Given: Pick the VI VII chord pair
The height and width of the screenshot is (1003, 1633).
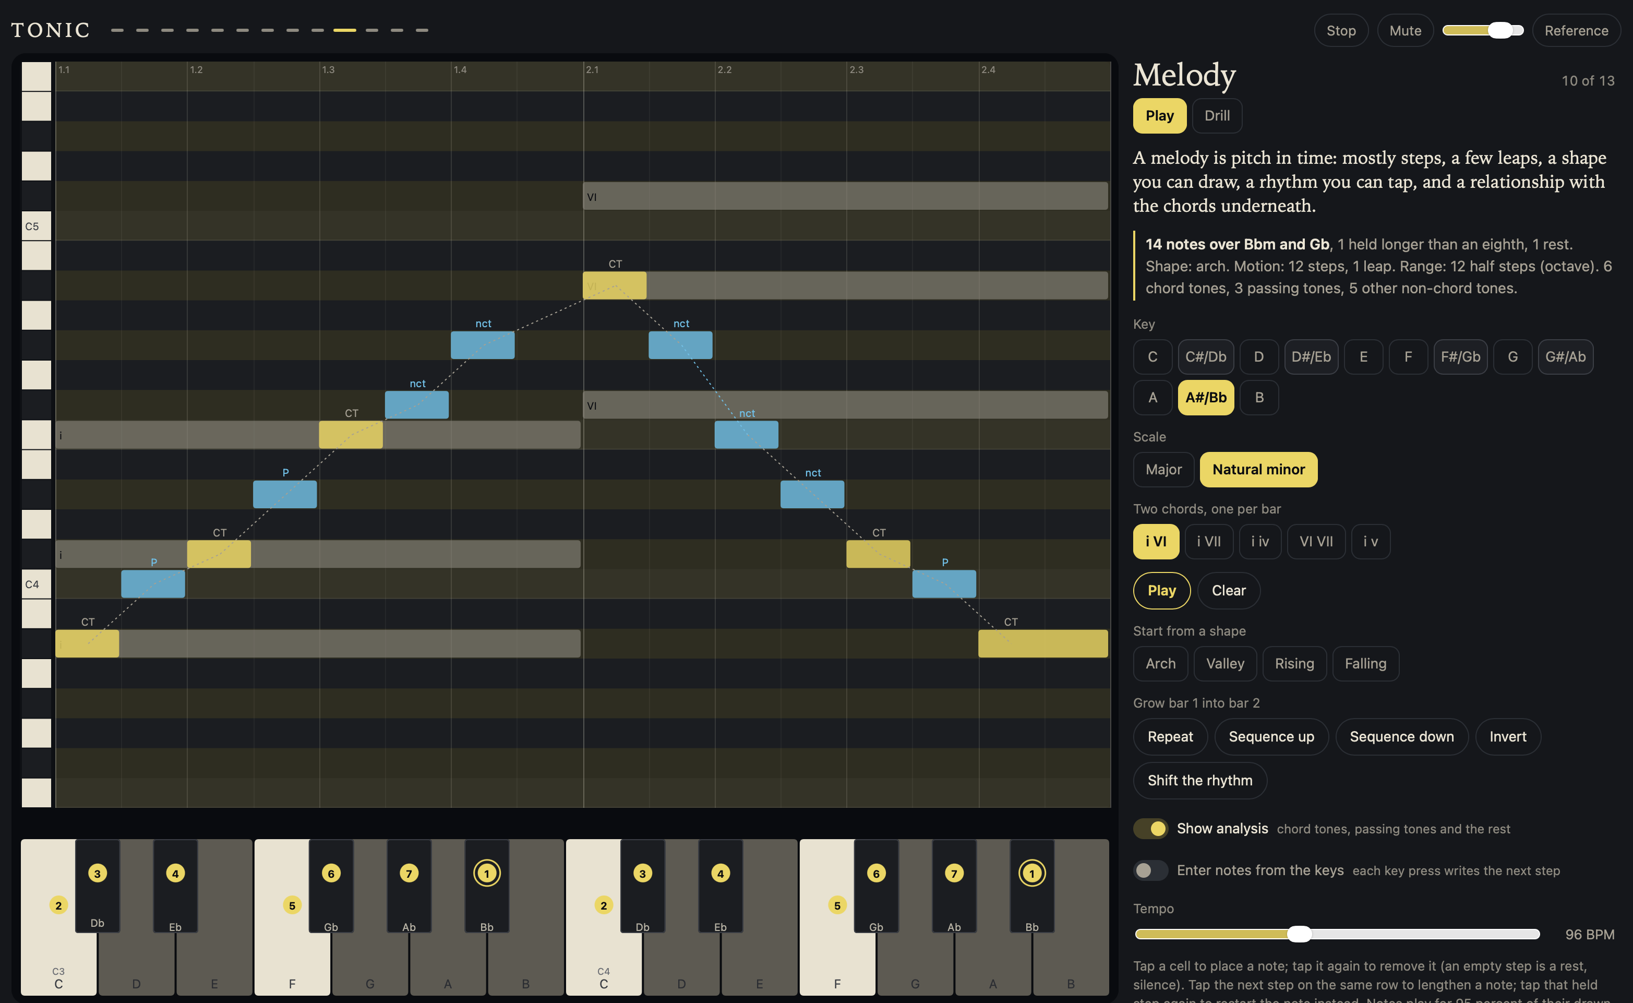Looking at the screenshot, I should tap(1316, 541).
